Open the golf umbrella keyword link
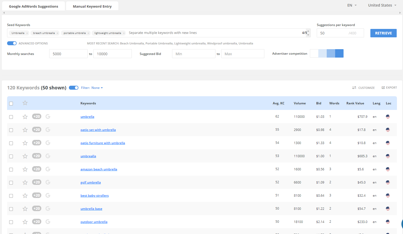The image size is (403, 234). click(90, 182)
